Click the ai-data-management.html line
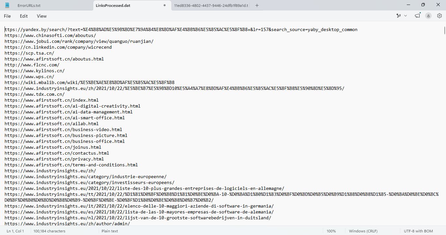Viewport: 446px width, 235px height. pos(69,112)
